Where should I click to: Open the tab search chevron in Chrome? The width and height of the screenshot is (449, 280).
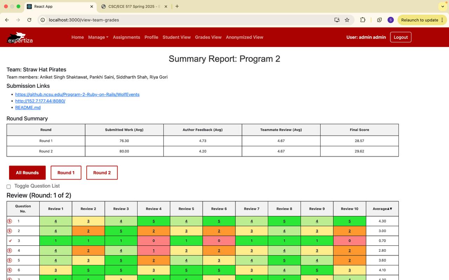[x=442, y=6]
